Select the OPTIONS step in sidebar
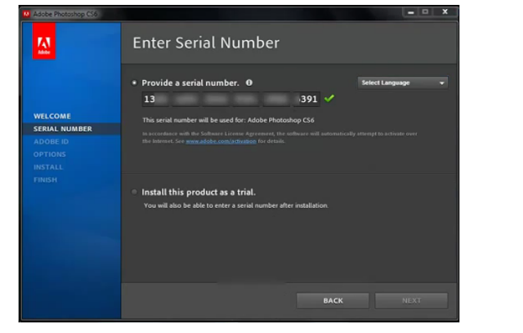Image resolution: width=523 pixels, height=333 pixels. click(x=50, y=154)
